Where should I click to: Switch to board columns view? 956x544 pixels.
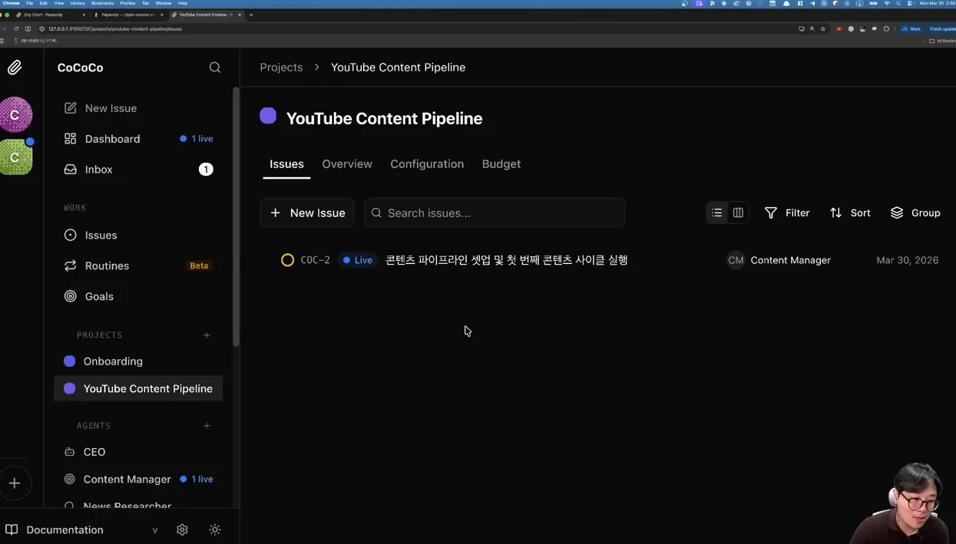[x=738, y=213]
